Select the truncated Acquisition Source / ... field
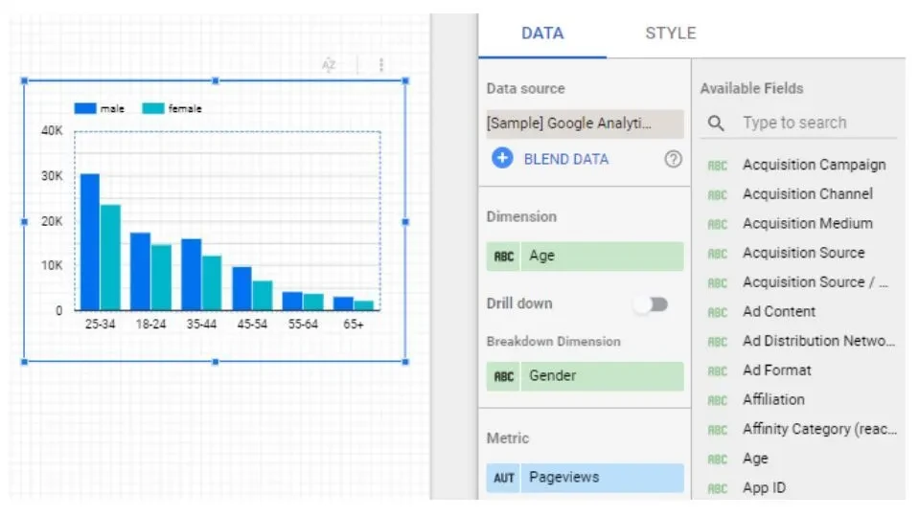Screen dimensions: 919x516 (x=816, y=282)
